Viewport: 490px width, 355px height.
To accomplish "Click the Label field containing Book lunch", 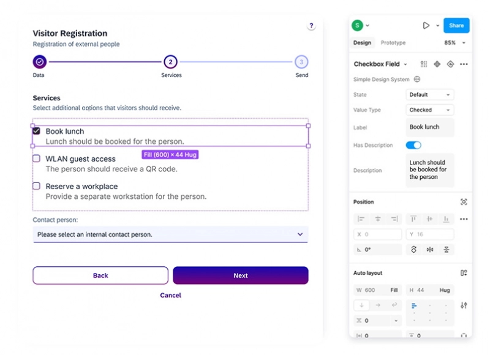I will coord(430,127).
